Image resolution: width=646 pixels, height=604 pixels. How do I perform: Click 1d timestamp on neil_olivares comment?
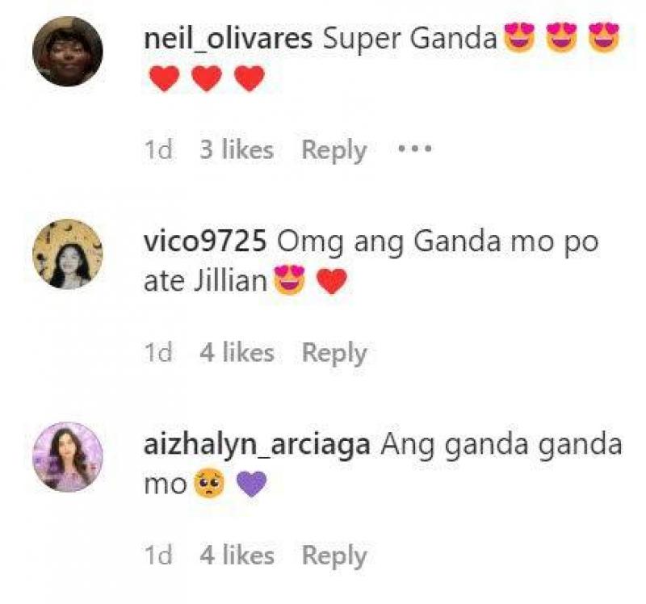pyautogui.click(x=158, y=149)
